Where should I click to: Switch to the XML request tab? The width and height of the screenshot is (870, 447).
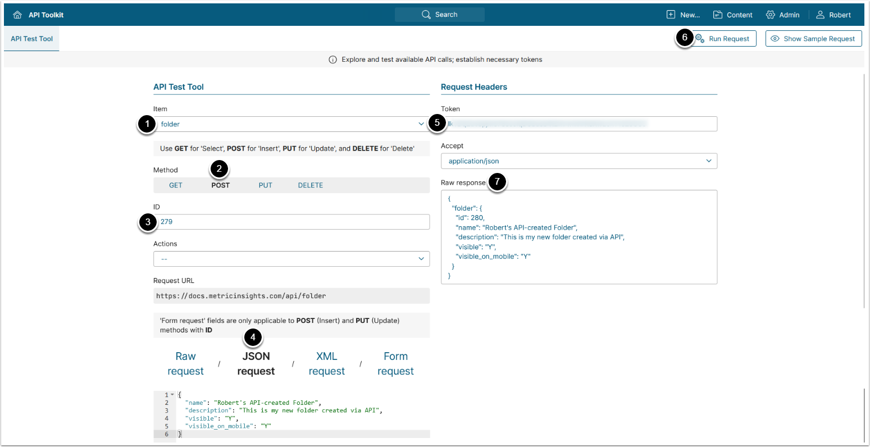326,364
